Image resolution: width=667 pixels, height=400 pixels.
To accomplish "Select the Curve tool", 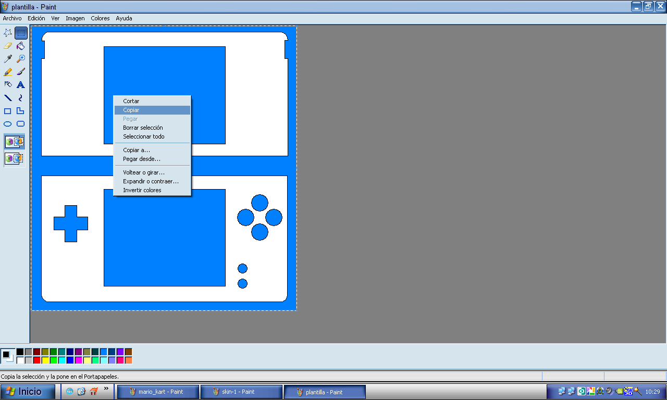I will 21,97.
